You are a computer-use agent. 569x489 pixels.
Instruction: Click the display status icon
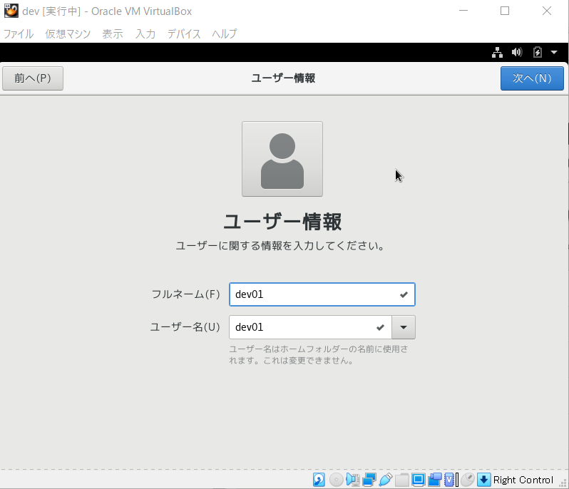[418, 480]
